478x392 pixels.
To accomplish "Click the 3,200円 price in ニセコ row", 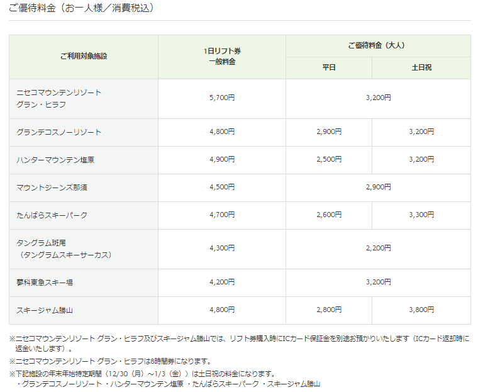I will coord(379,98).
